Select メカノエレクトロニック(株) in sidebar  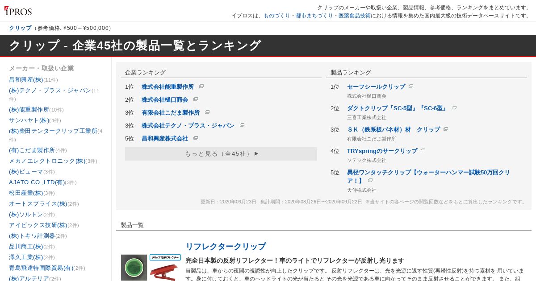tap(47, 161)
